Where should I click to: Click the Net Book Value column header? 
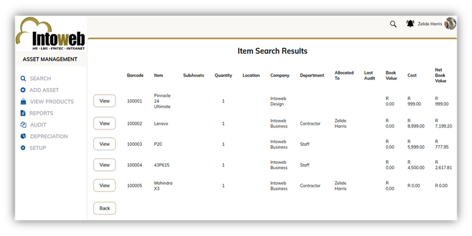click(441, 76)
